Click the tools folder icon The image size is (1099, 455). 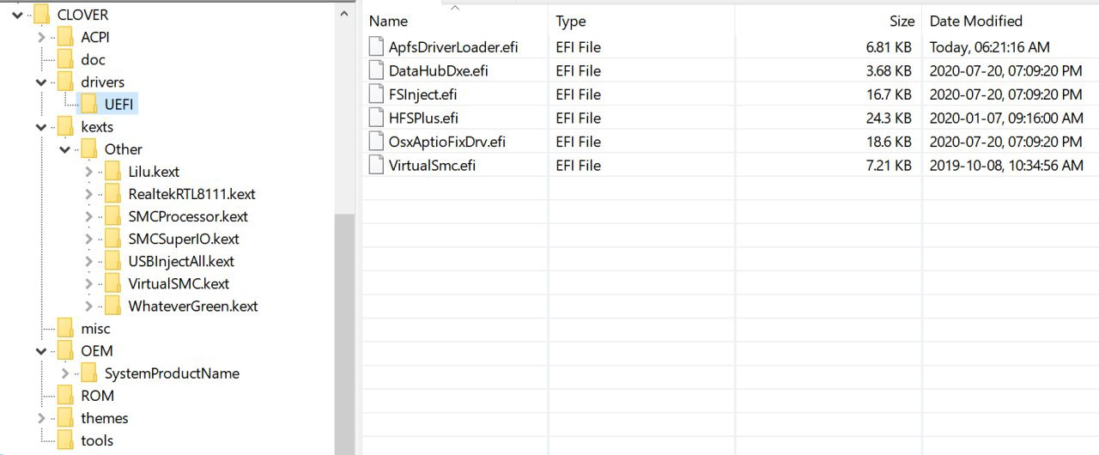click(x=65, y=440)
